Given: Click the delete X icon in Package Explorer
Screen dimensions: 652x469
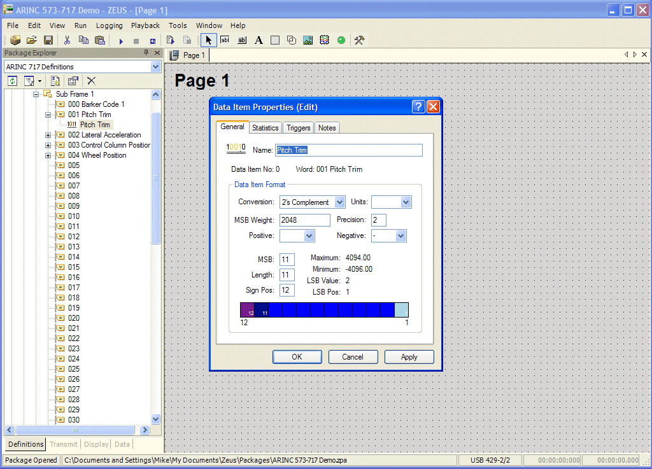Looking at the screenshot, I should [92, 81].
